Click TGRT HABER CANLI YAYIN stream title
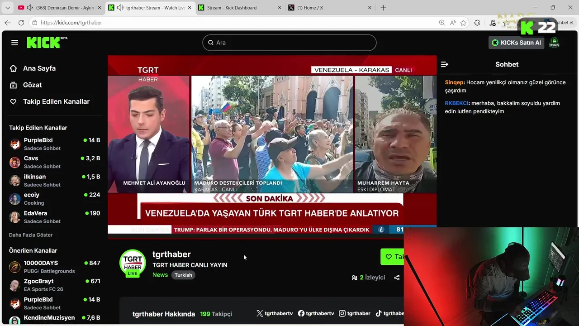Viewport: 579px width, 326px height. coord(190,265)
